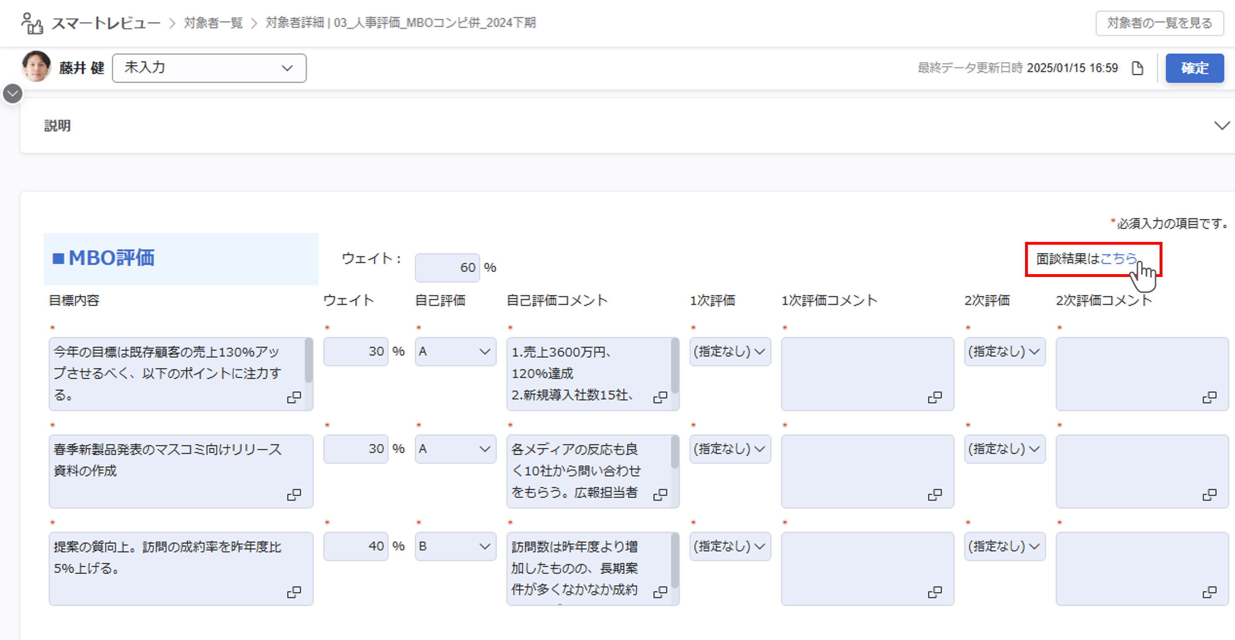Viewport: 1235px width, 640px height.
Task: Click the 2次評価コメント column header
Action: tap(1104, 301)
